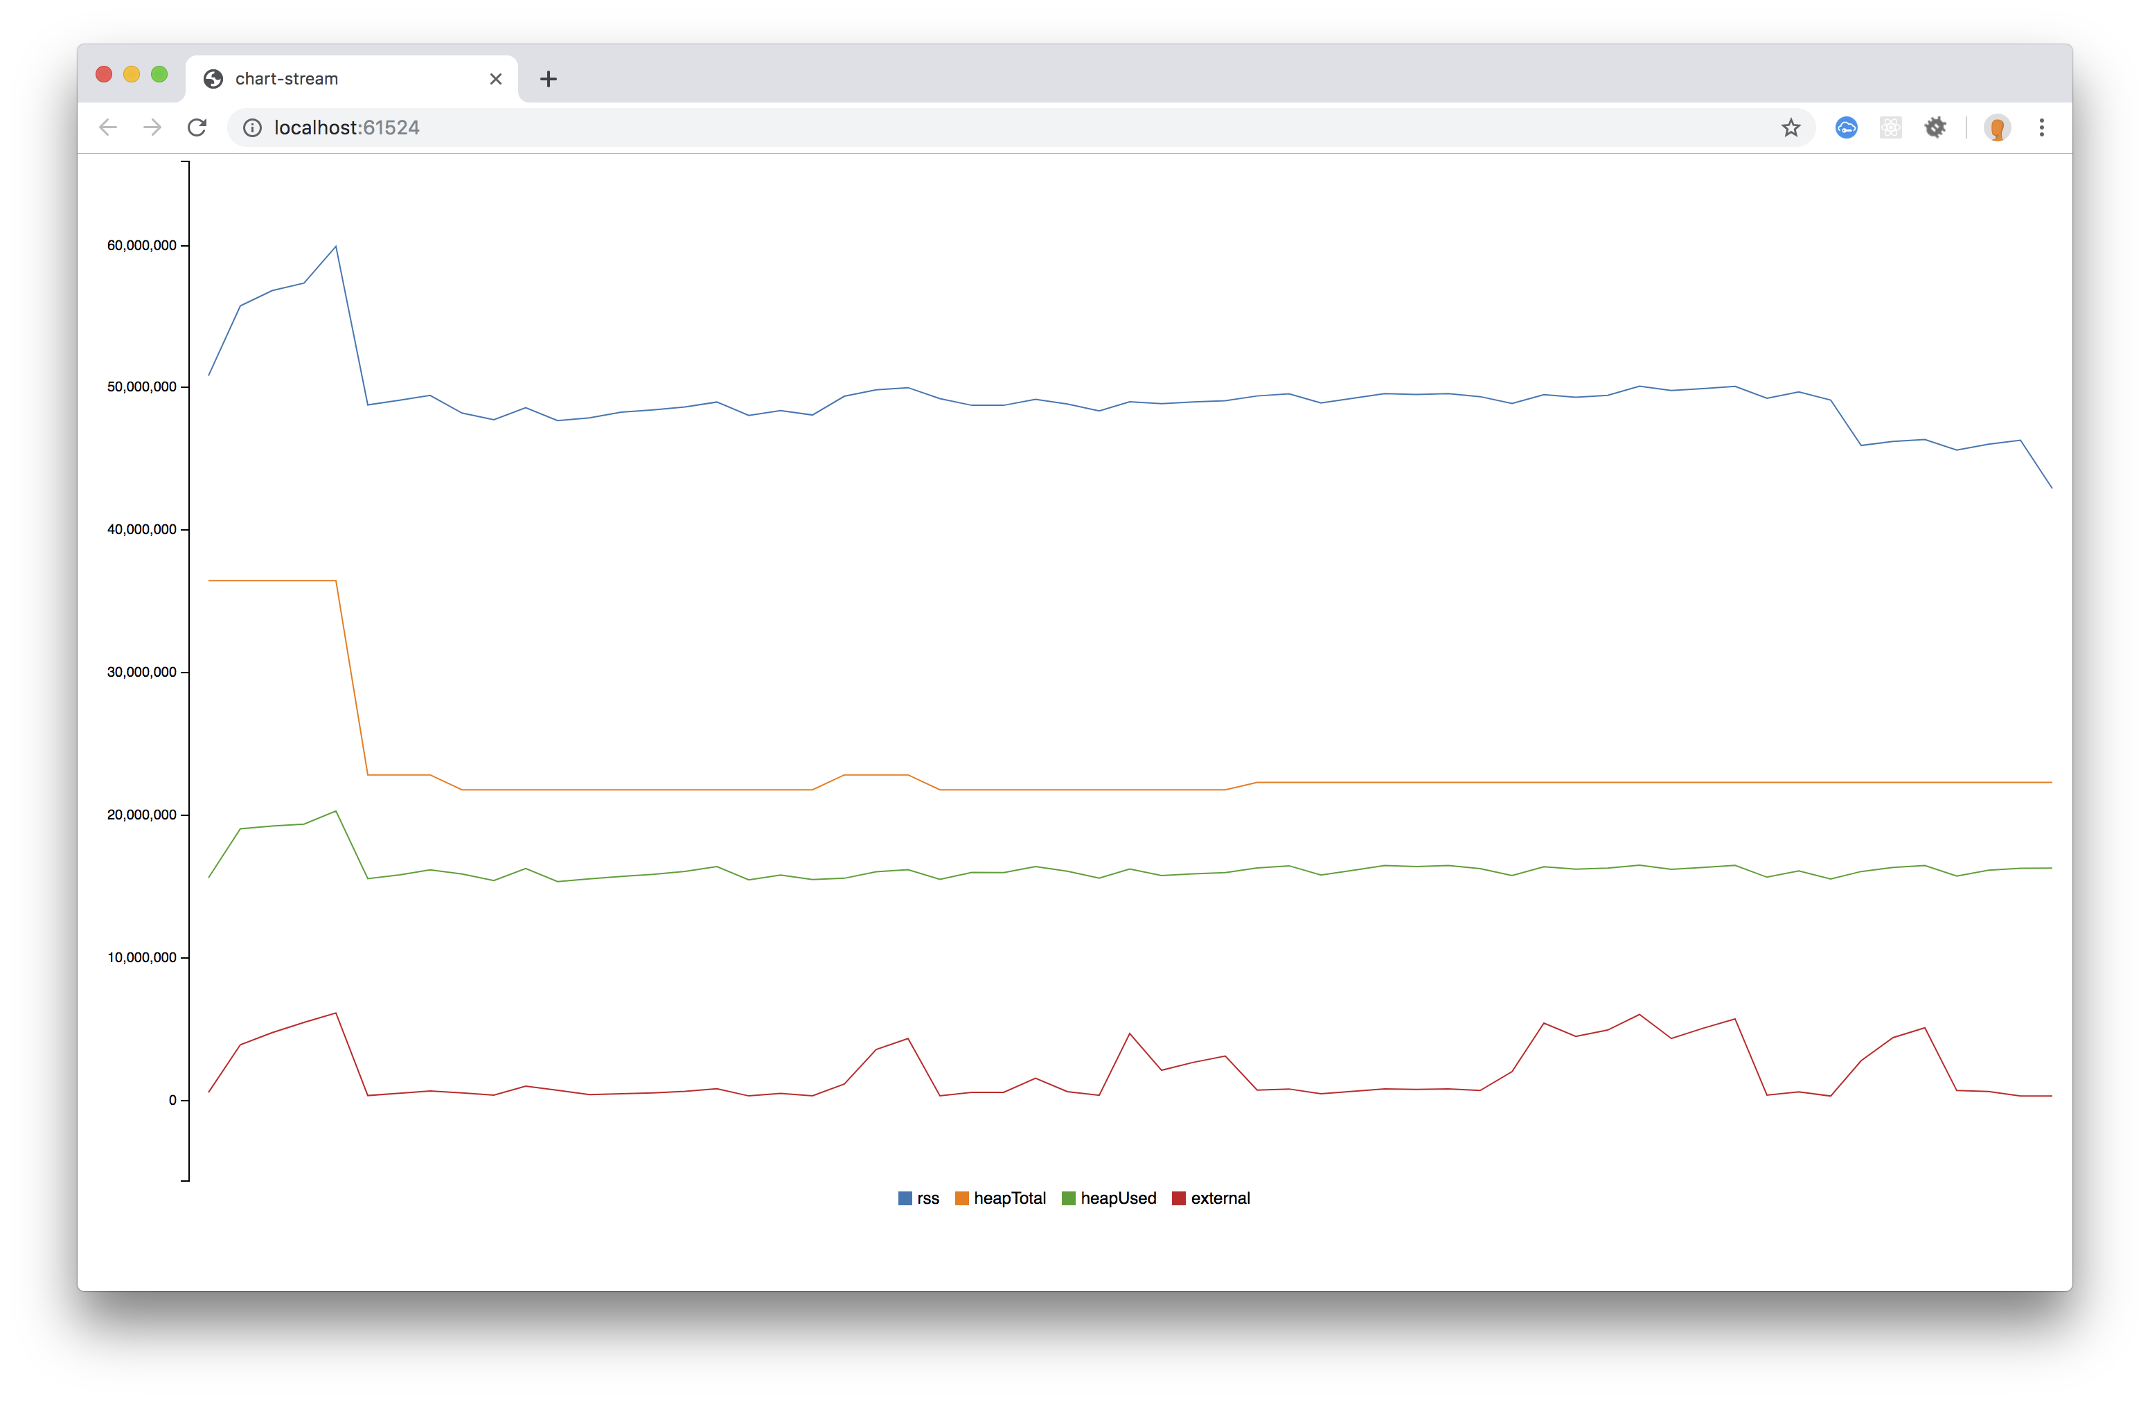Screen dimensions: 2150x1402
Task: Select the chart-stream tab
Action: (x=351, y=78)
